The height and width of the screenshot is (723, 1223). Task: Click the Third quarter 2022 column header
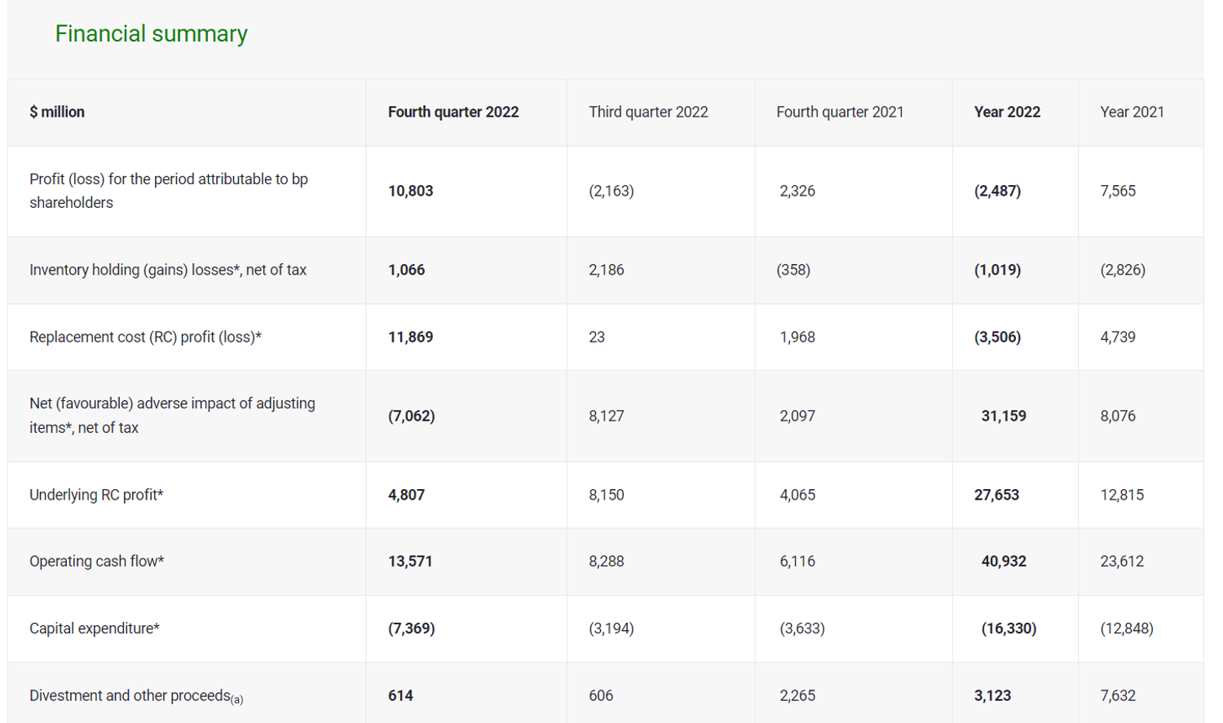pyautogui.click(x=648, y=112)
